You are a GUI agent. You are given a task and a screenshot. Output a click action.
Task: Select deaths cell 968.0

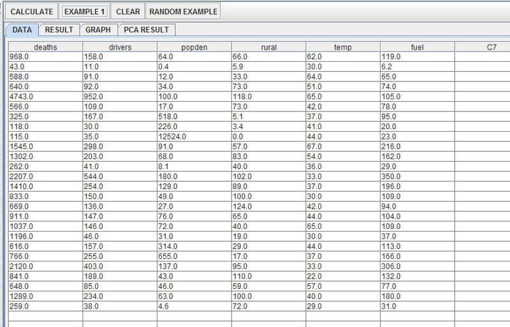tap(45, 57)
